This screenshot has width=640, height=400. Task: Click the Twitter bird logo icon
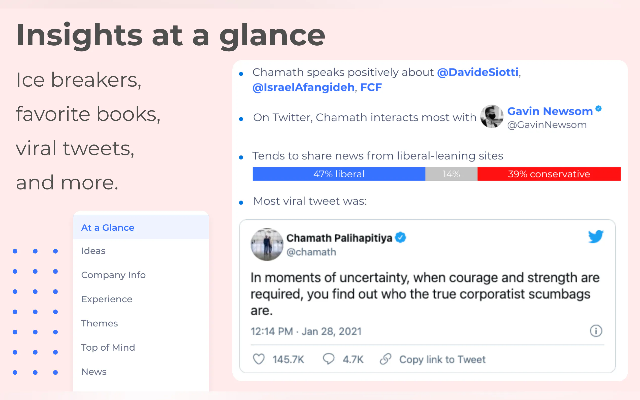click(595, 236)
